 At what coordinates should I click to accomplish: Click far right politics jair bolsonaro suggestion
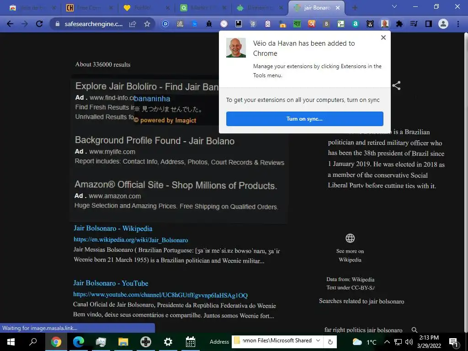click(363, 330)
